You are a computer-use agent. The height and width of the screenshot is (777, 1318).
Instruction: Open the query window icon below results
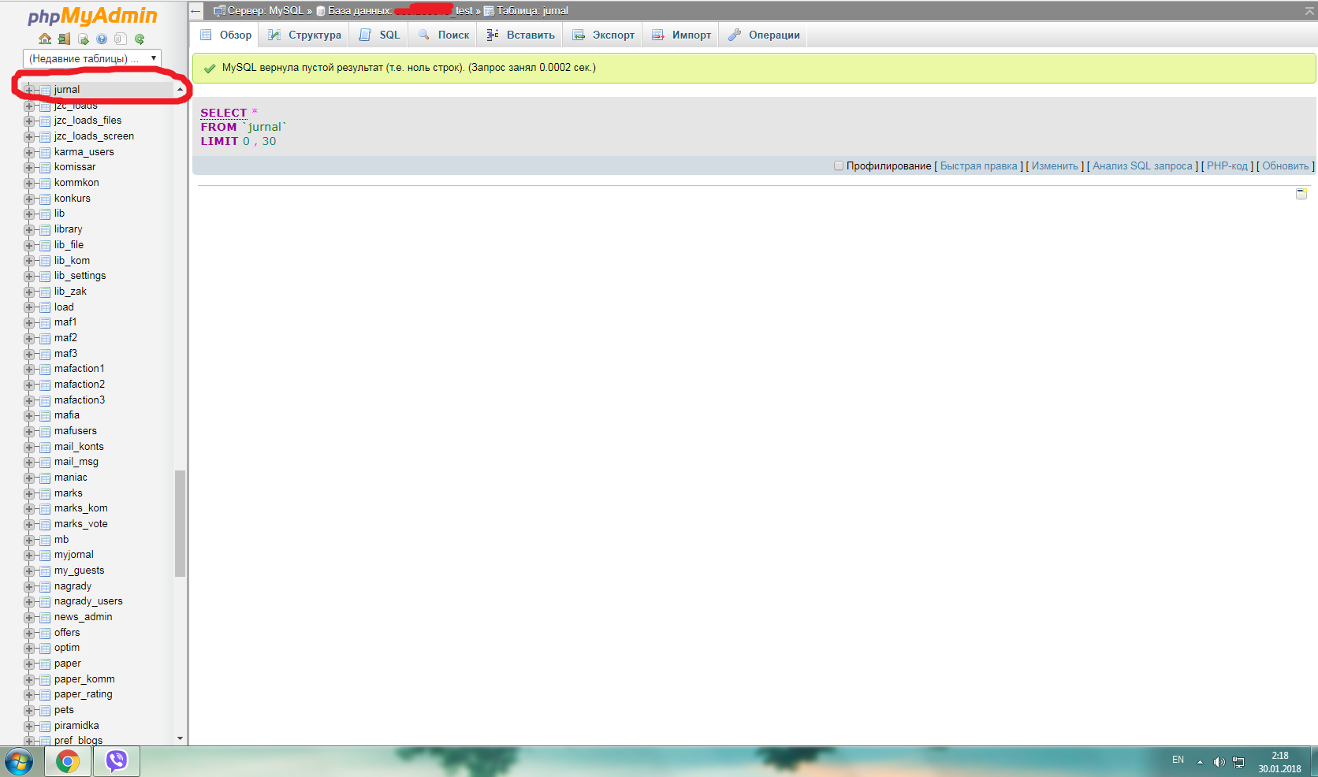[1301, 194]
